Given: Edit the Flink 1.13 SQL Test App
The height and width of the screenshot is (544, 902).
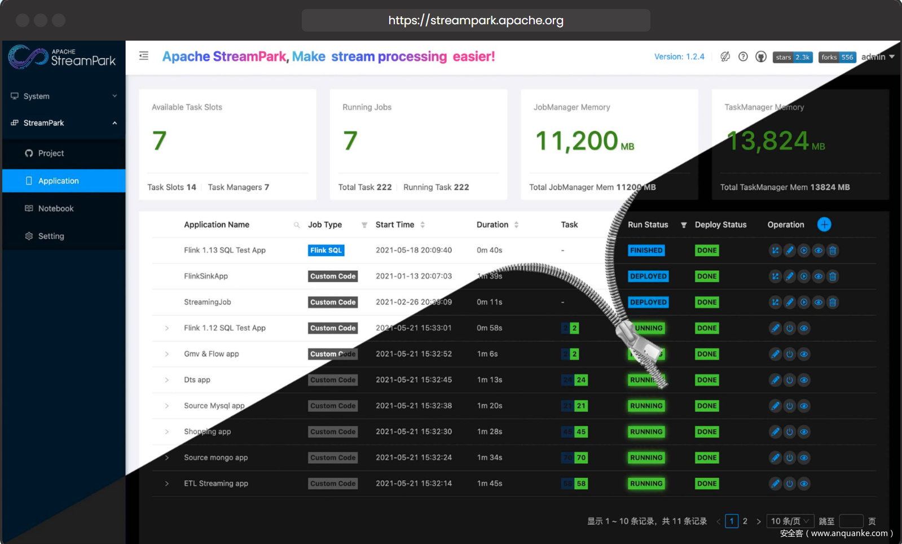Looking at the screenshot, I should tap(790, 251).
